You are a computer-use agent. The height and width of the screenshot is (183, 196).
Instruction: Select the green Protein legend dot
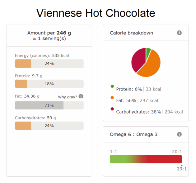pos(112,86)
